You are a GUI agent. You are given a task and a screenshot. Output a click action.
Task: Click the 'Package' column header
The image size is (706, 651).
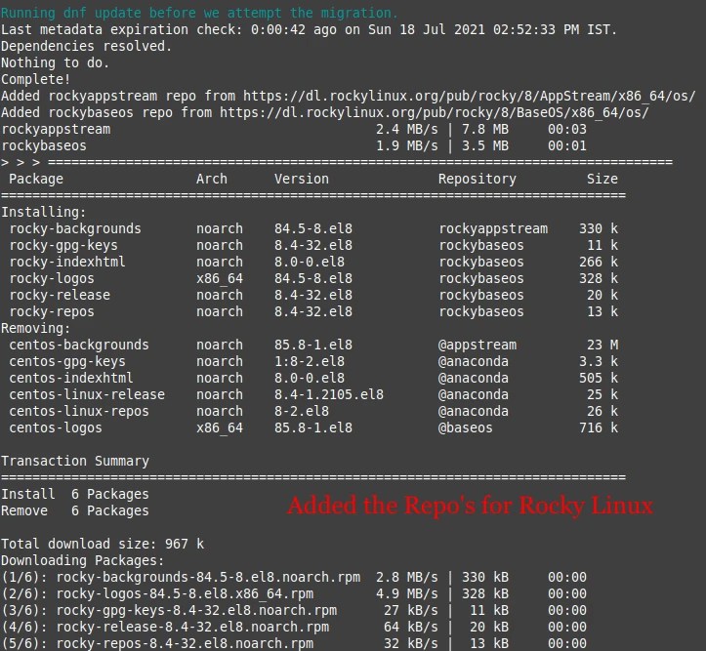[x=36, y=179]
